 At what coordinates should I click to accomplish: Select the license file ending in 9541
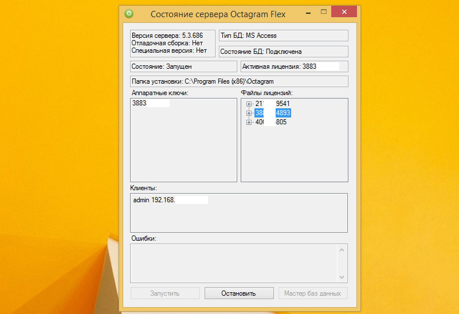click(x=272, y=104)
